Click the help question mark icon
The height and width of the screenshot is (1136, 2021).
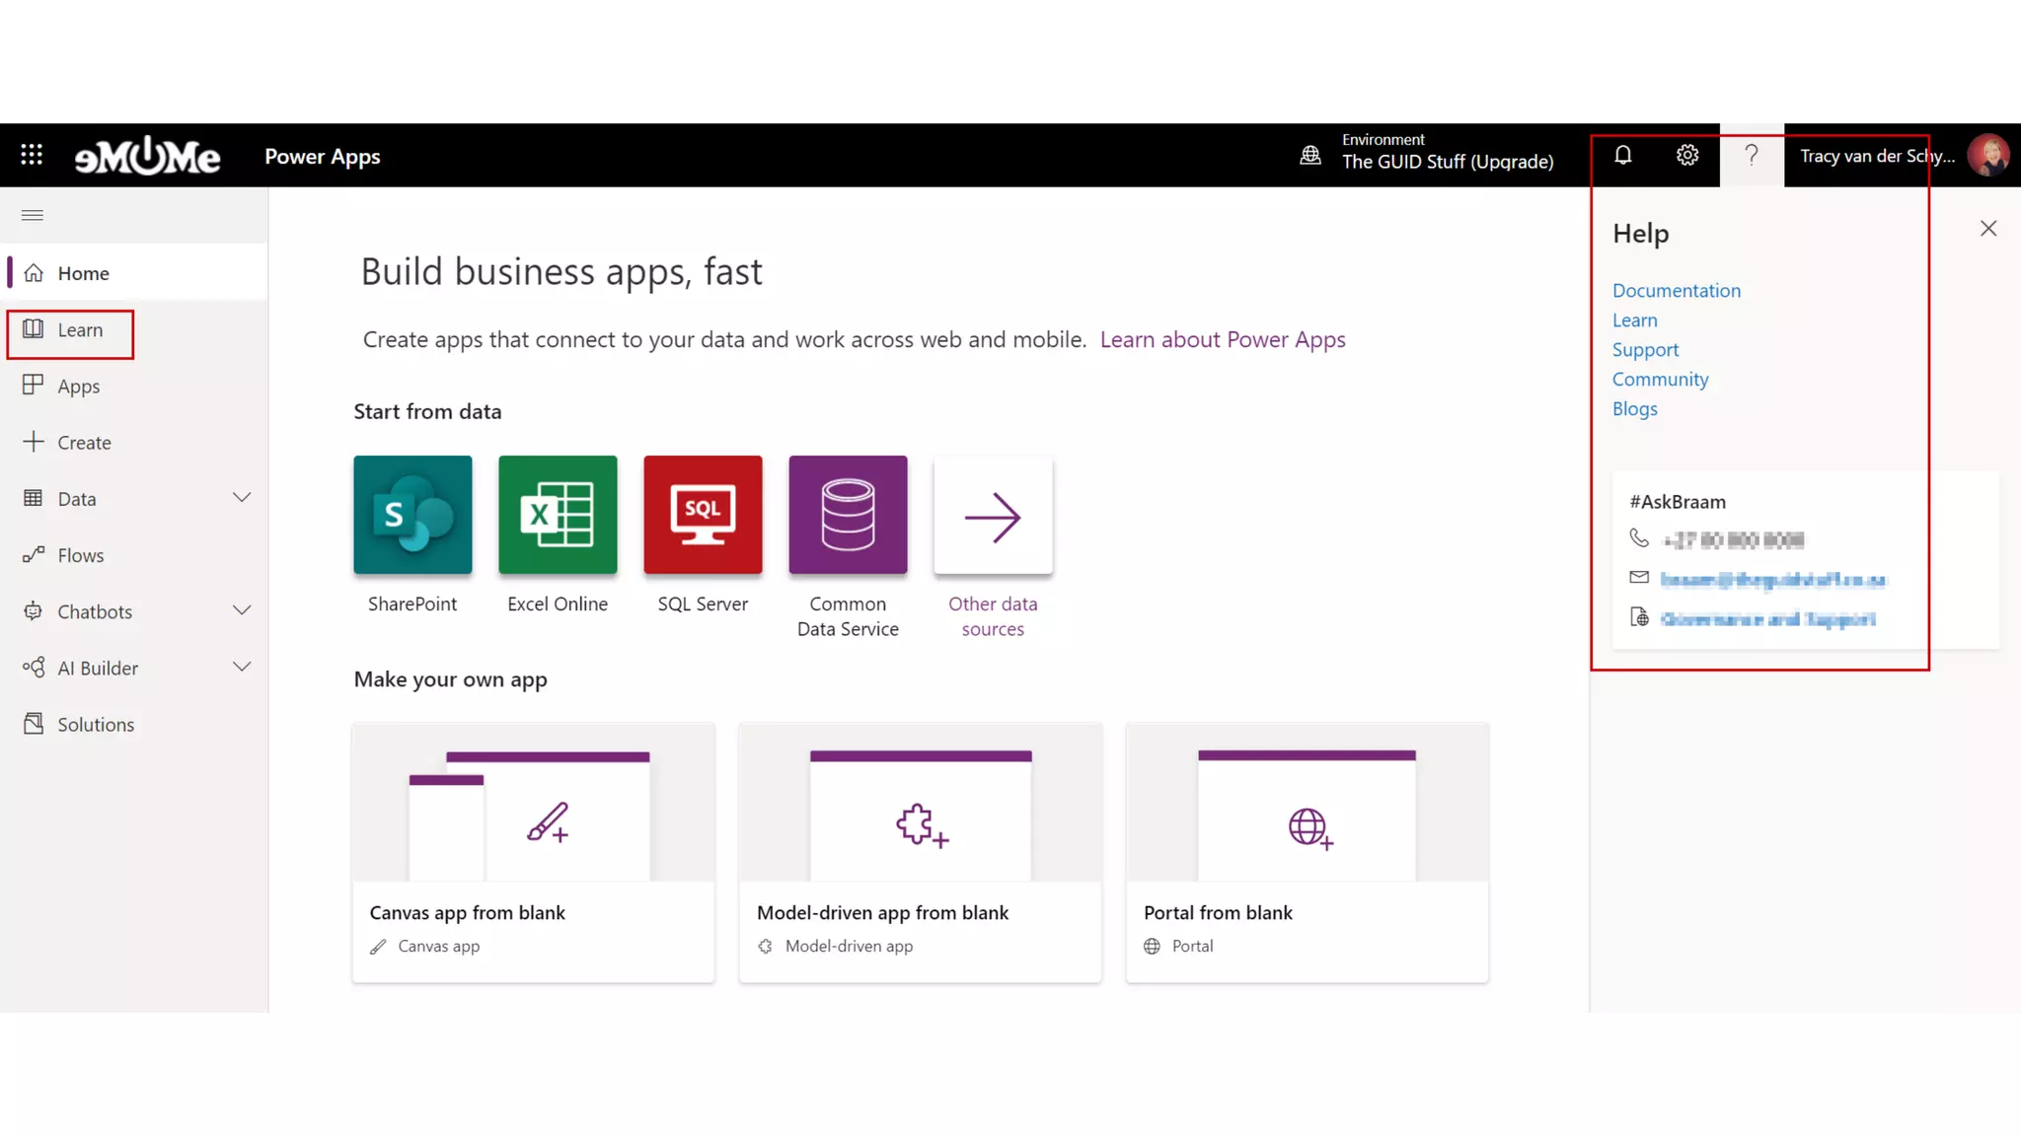pyautogui.click(x=1752, y=155)
